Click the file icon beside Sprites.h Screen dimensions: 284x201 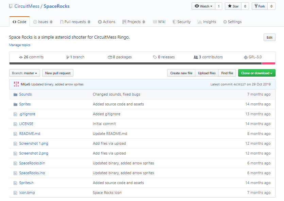coord(15,183)
